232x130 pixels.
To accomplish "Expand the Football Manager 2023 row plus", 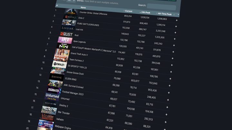I will click(167, 107).
